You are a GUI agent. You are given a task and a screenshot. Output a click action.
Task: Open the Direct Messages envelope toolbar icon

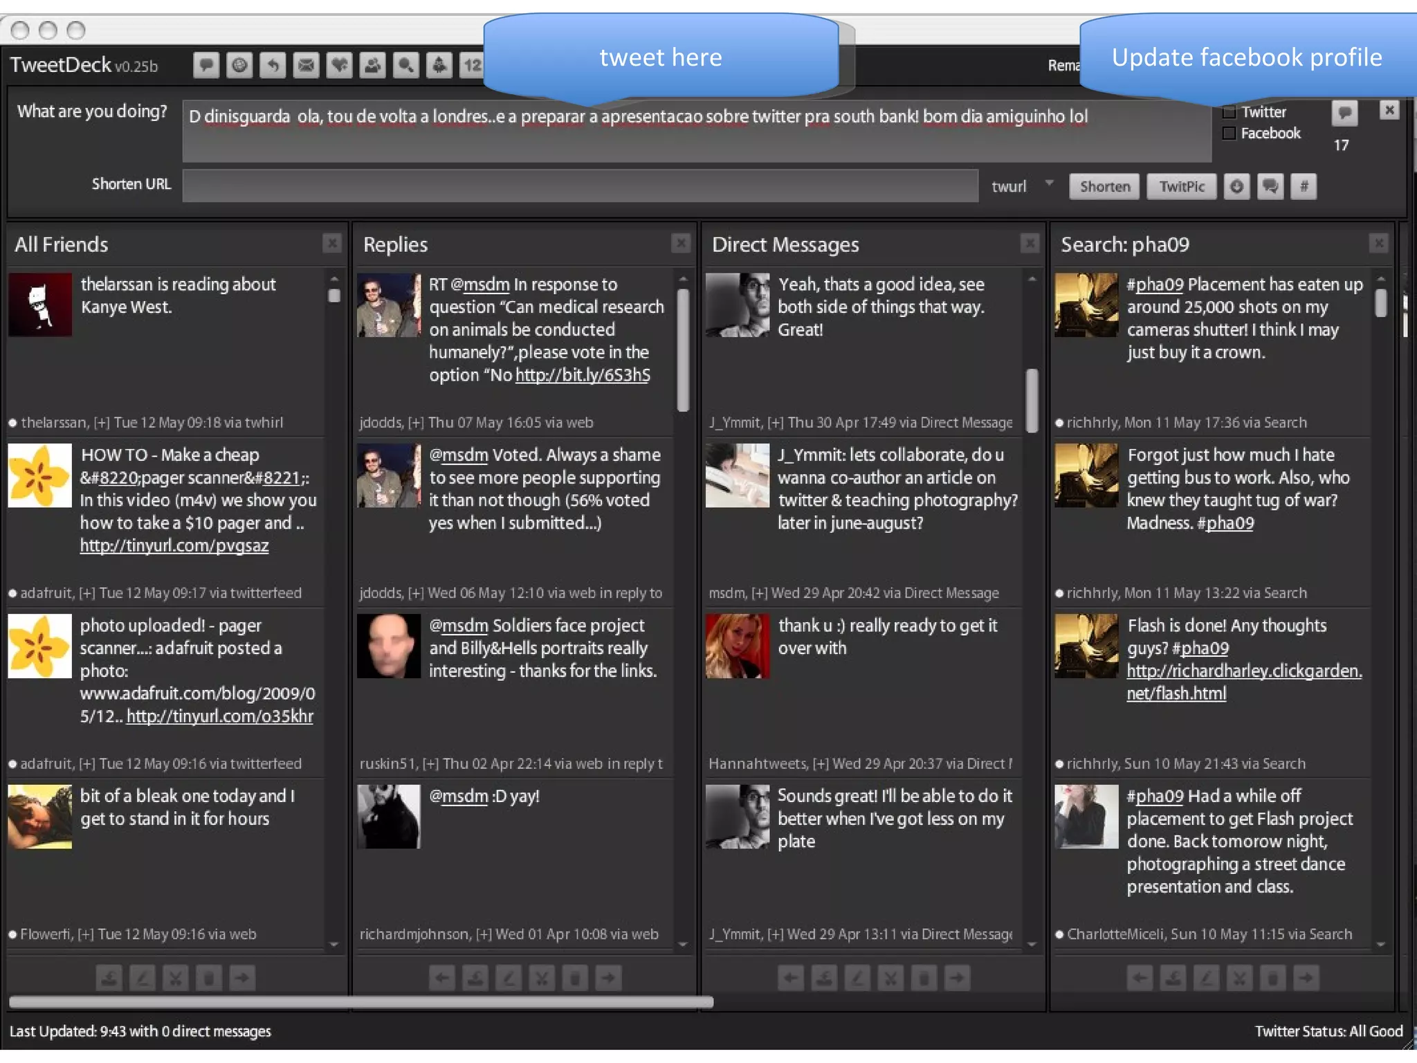click(x=306, y=66)
